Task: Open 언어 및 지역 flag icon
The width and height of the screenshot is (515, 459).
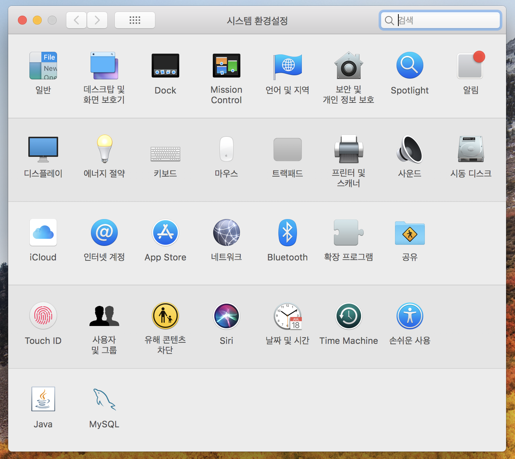Action: 288,66
